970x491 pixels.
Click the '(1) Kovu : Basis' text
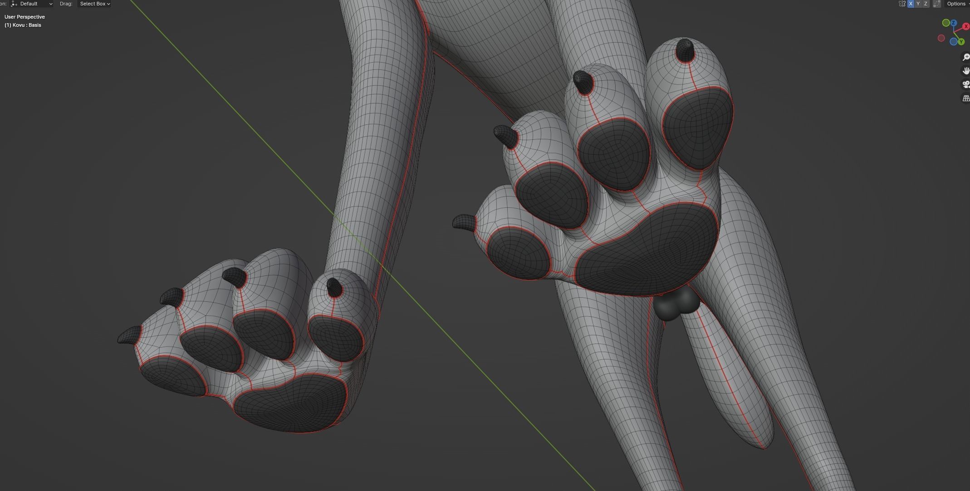[x=23, y=25]
